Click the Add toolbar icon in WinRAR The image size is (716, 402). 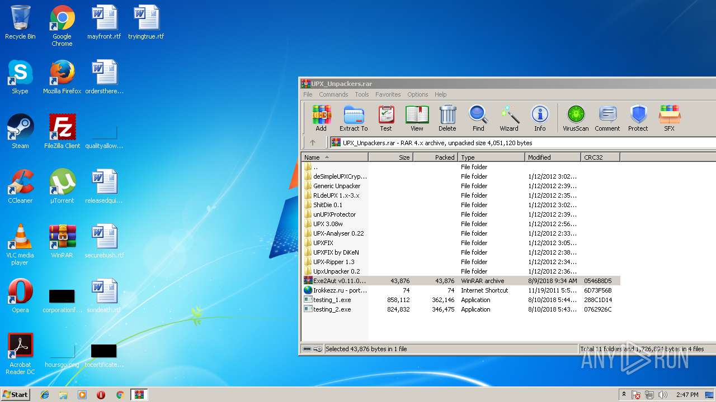(x=321, y=118)
